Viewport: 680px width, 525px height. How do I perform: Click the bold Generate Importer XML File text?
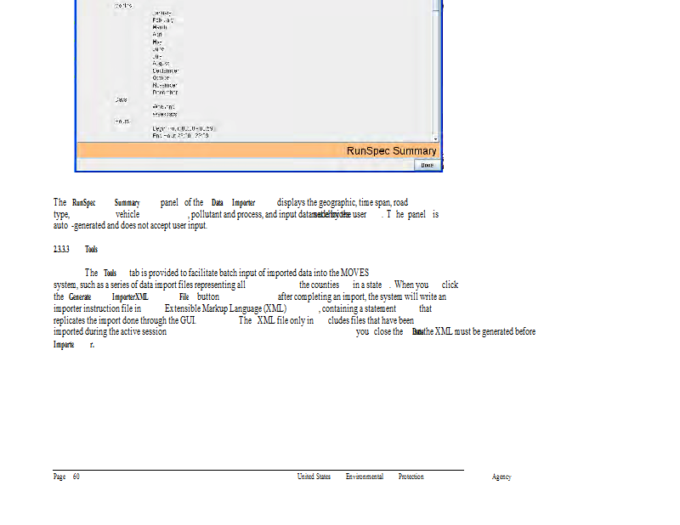tap(127, 296)
